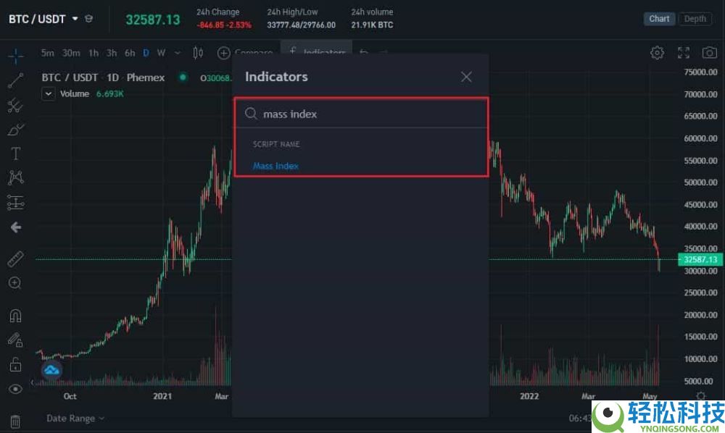Viewport: 725px width, 433px height.
Task: Open the Date Range dropdown
Action: tap(75, 419)
